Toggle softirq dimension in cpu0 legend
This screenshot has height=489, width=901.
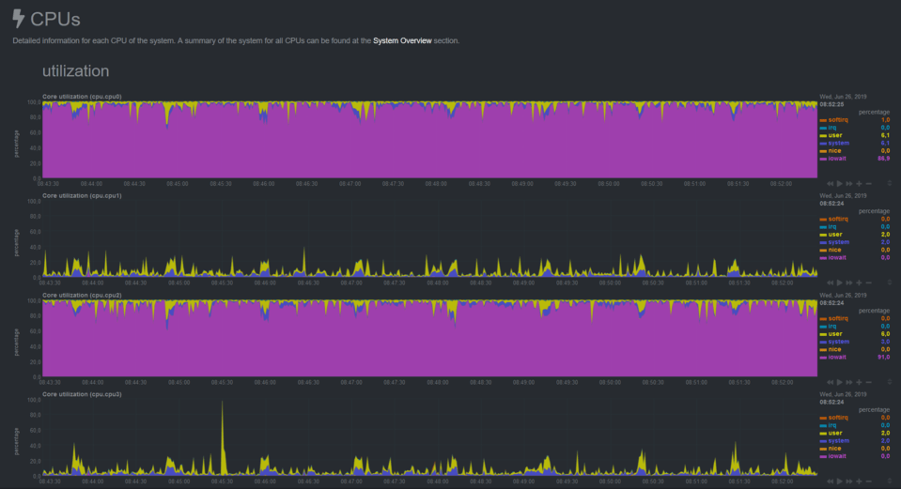[x=833, y=120]
